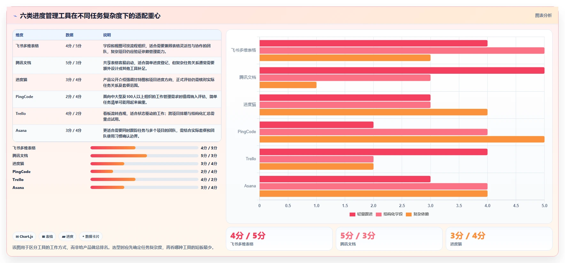Screen dimensions: 565x263
Task: Click the dashboard title 六类进度管理工具
Action: [x=90, y=16]
